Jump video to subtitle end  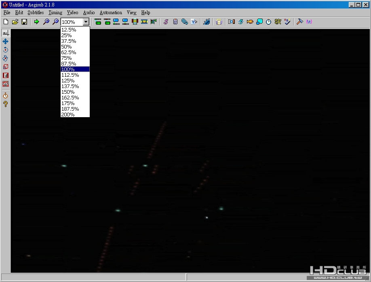[x=108, y=22]
